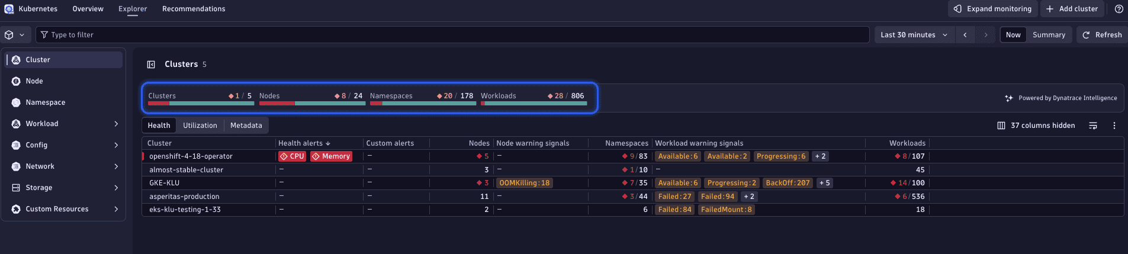Collapse the sidebar panel icon beside Clusters

pos(151,65)
